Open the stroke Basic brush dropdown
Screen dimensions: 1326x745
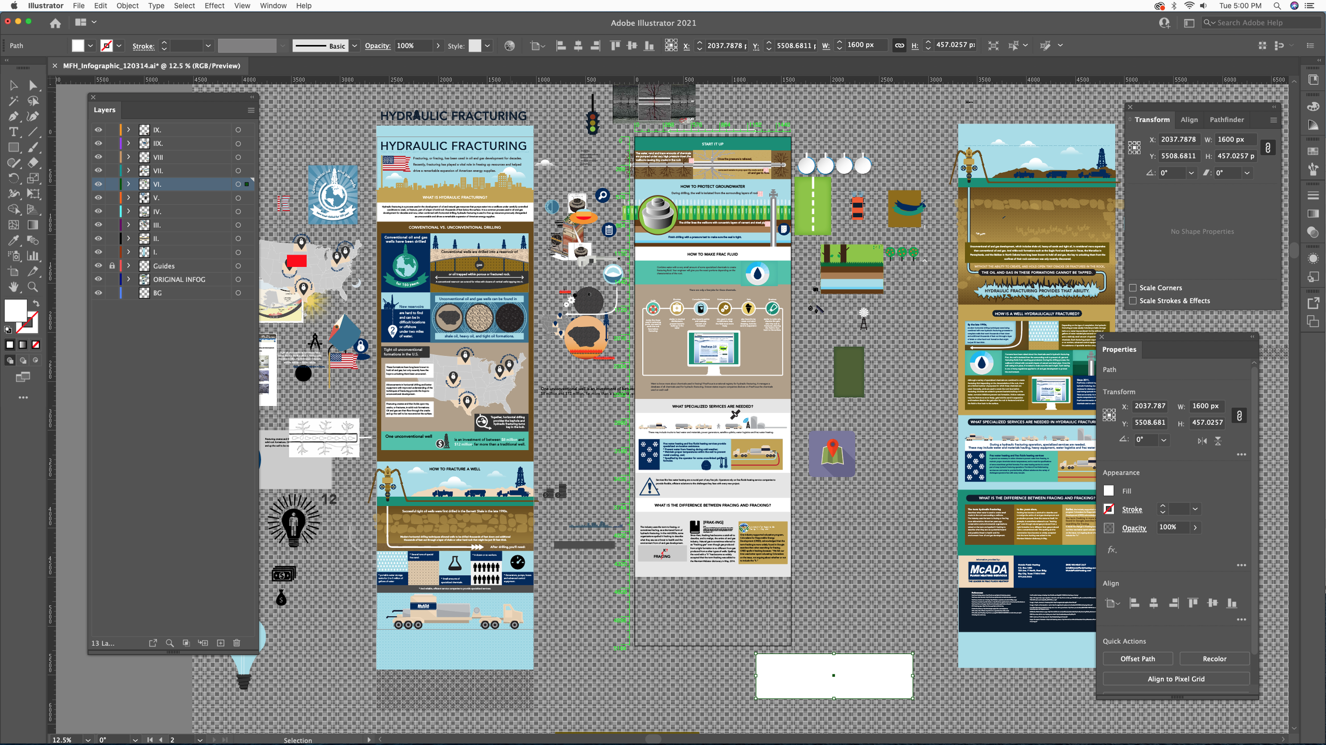click(354, 46)
